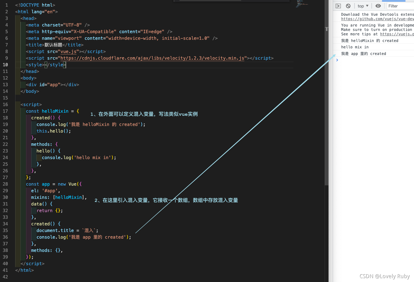Click the 'document.title = `混入`;' line
The height and width of the screenshot is (282, 414).
tap(67, 230)
